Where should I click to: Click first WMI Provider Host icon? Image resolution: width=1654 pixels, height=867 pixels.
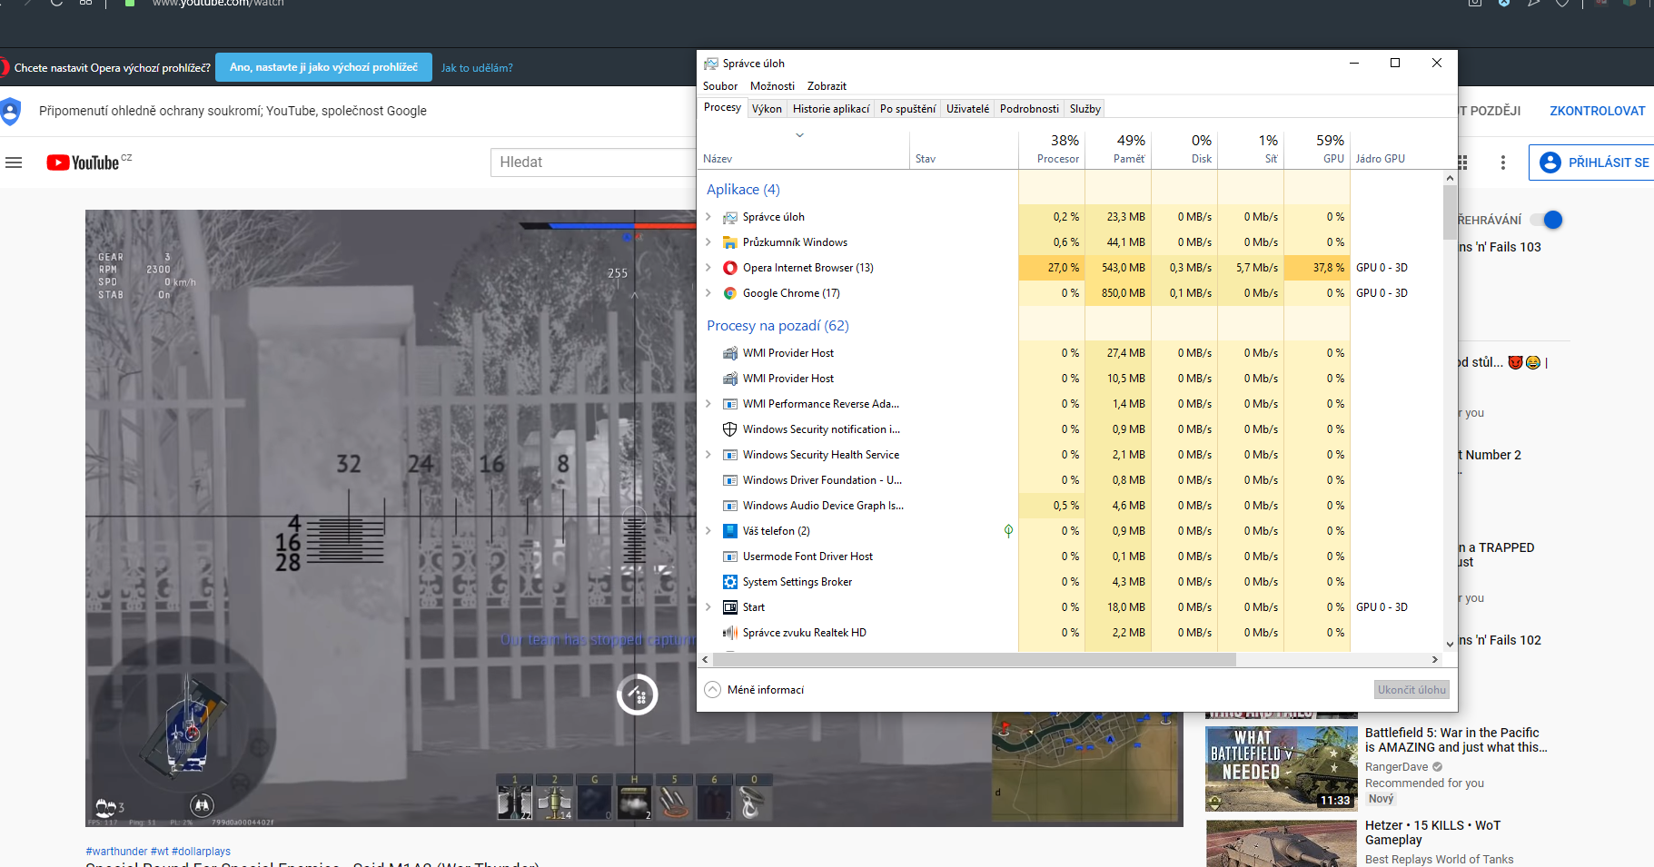[730, 353]
